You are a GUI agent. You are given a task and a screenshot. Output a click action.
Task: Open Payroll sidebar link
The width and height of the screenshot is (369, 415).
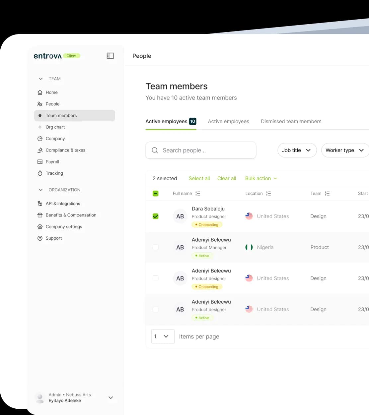pos(52,162)
